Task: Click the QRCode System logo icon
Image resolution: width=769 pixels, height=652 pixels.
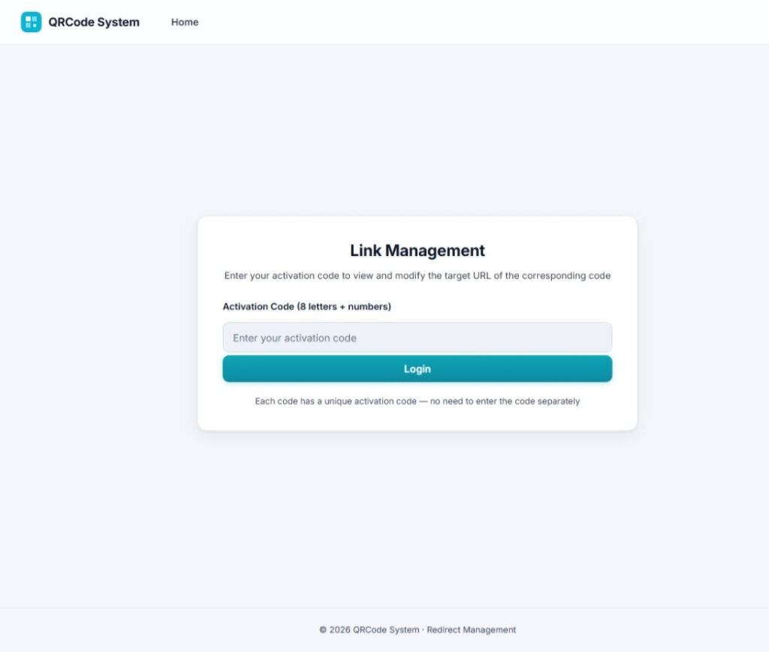Action: tap(31, 22)
